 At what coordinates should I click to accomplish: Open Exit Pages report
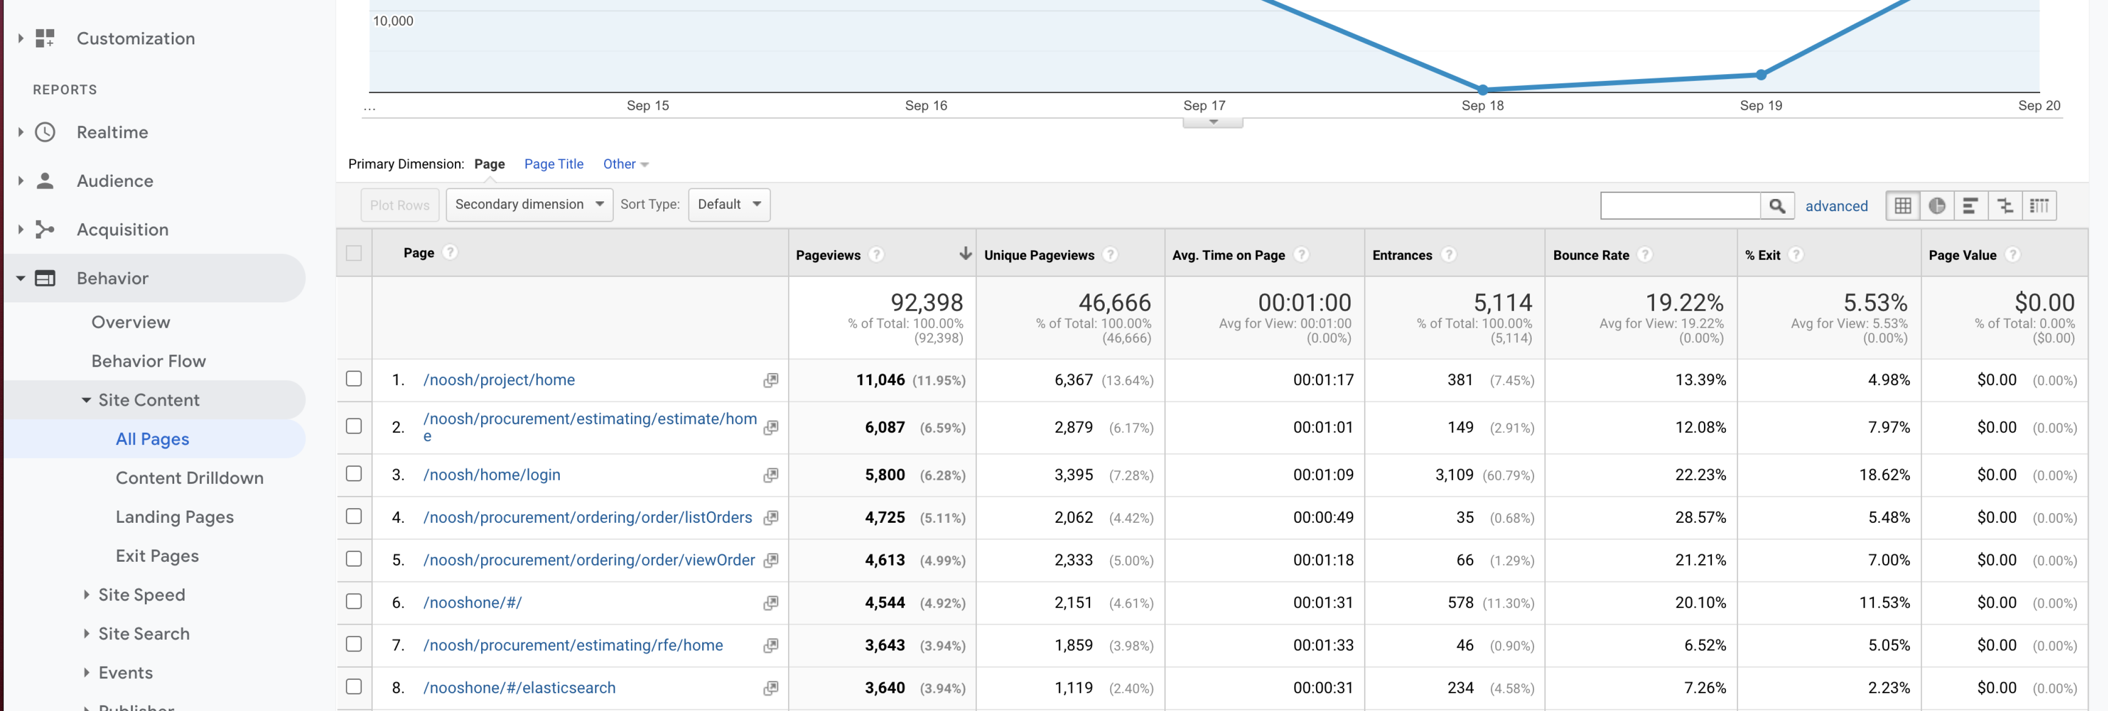[157, 556]
